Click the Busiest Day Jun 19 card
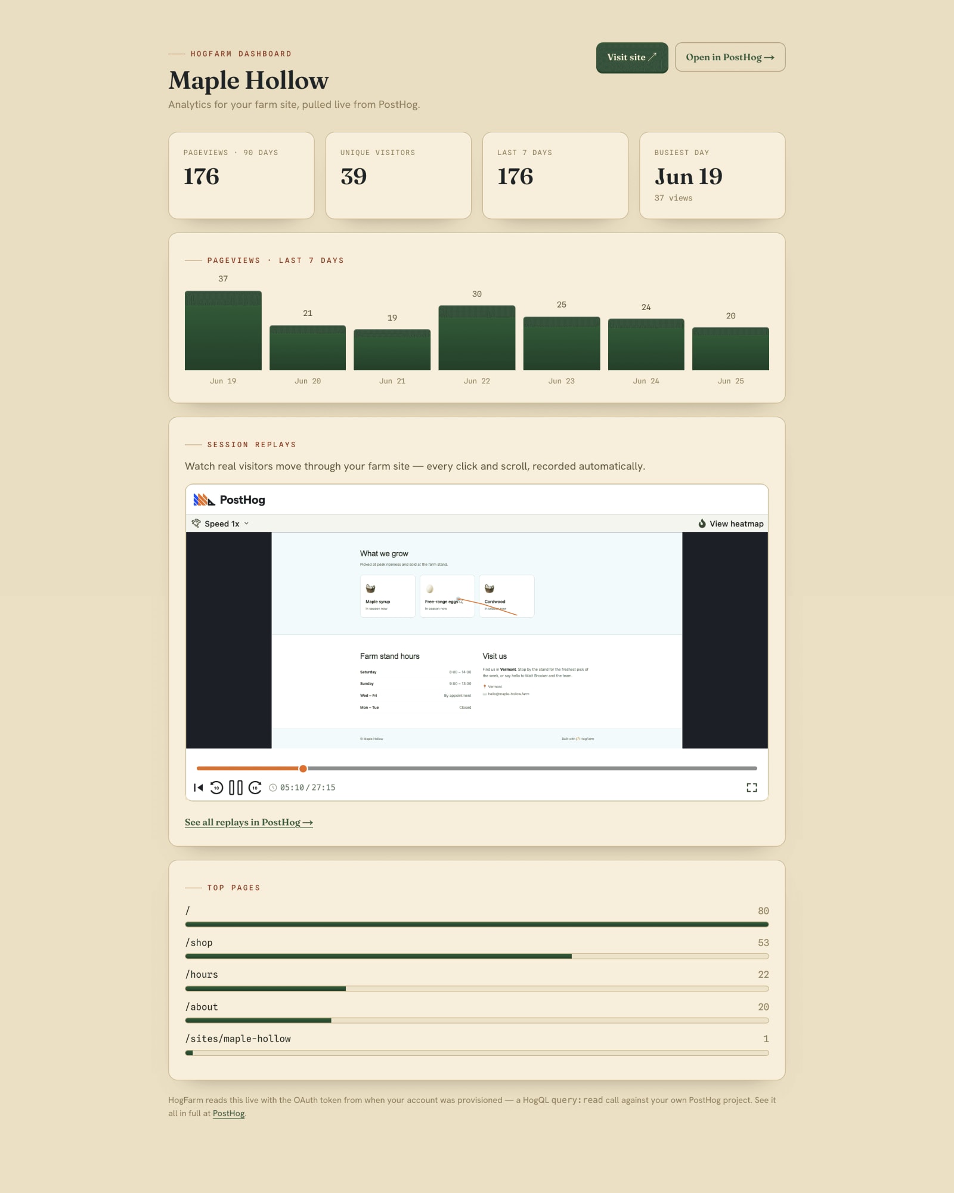This screenshot has width=954, height=1193. [x=713, y=175]
